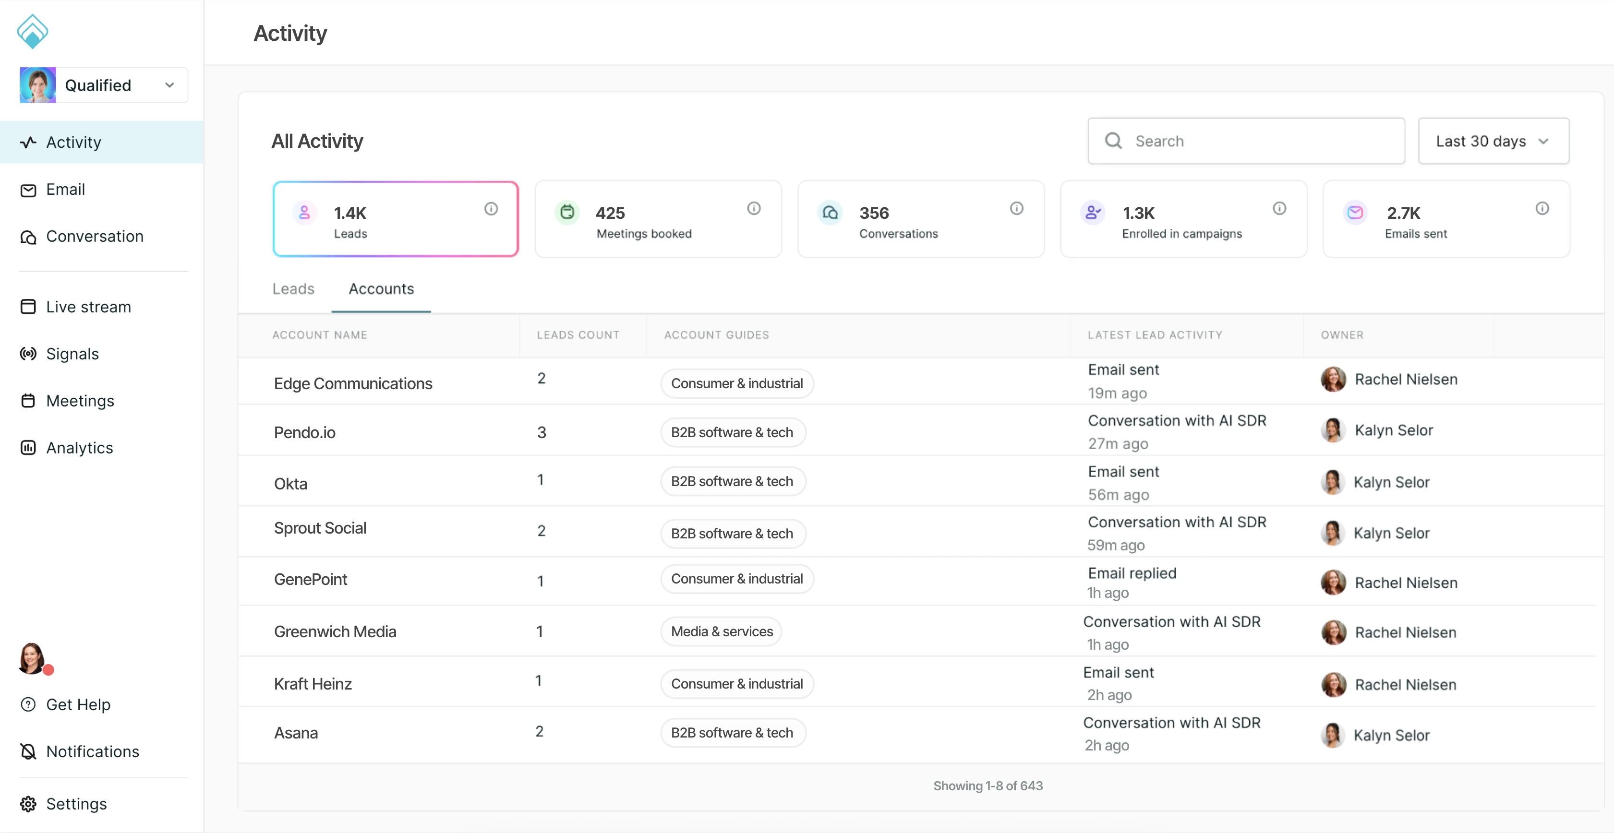Click B2B software & tech tag for Pendo.io

click(x=733, y=432)
